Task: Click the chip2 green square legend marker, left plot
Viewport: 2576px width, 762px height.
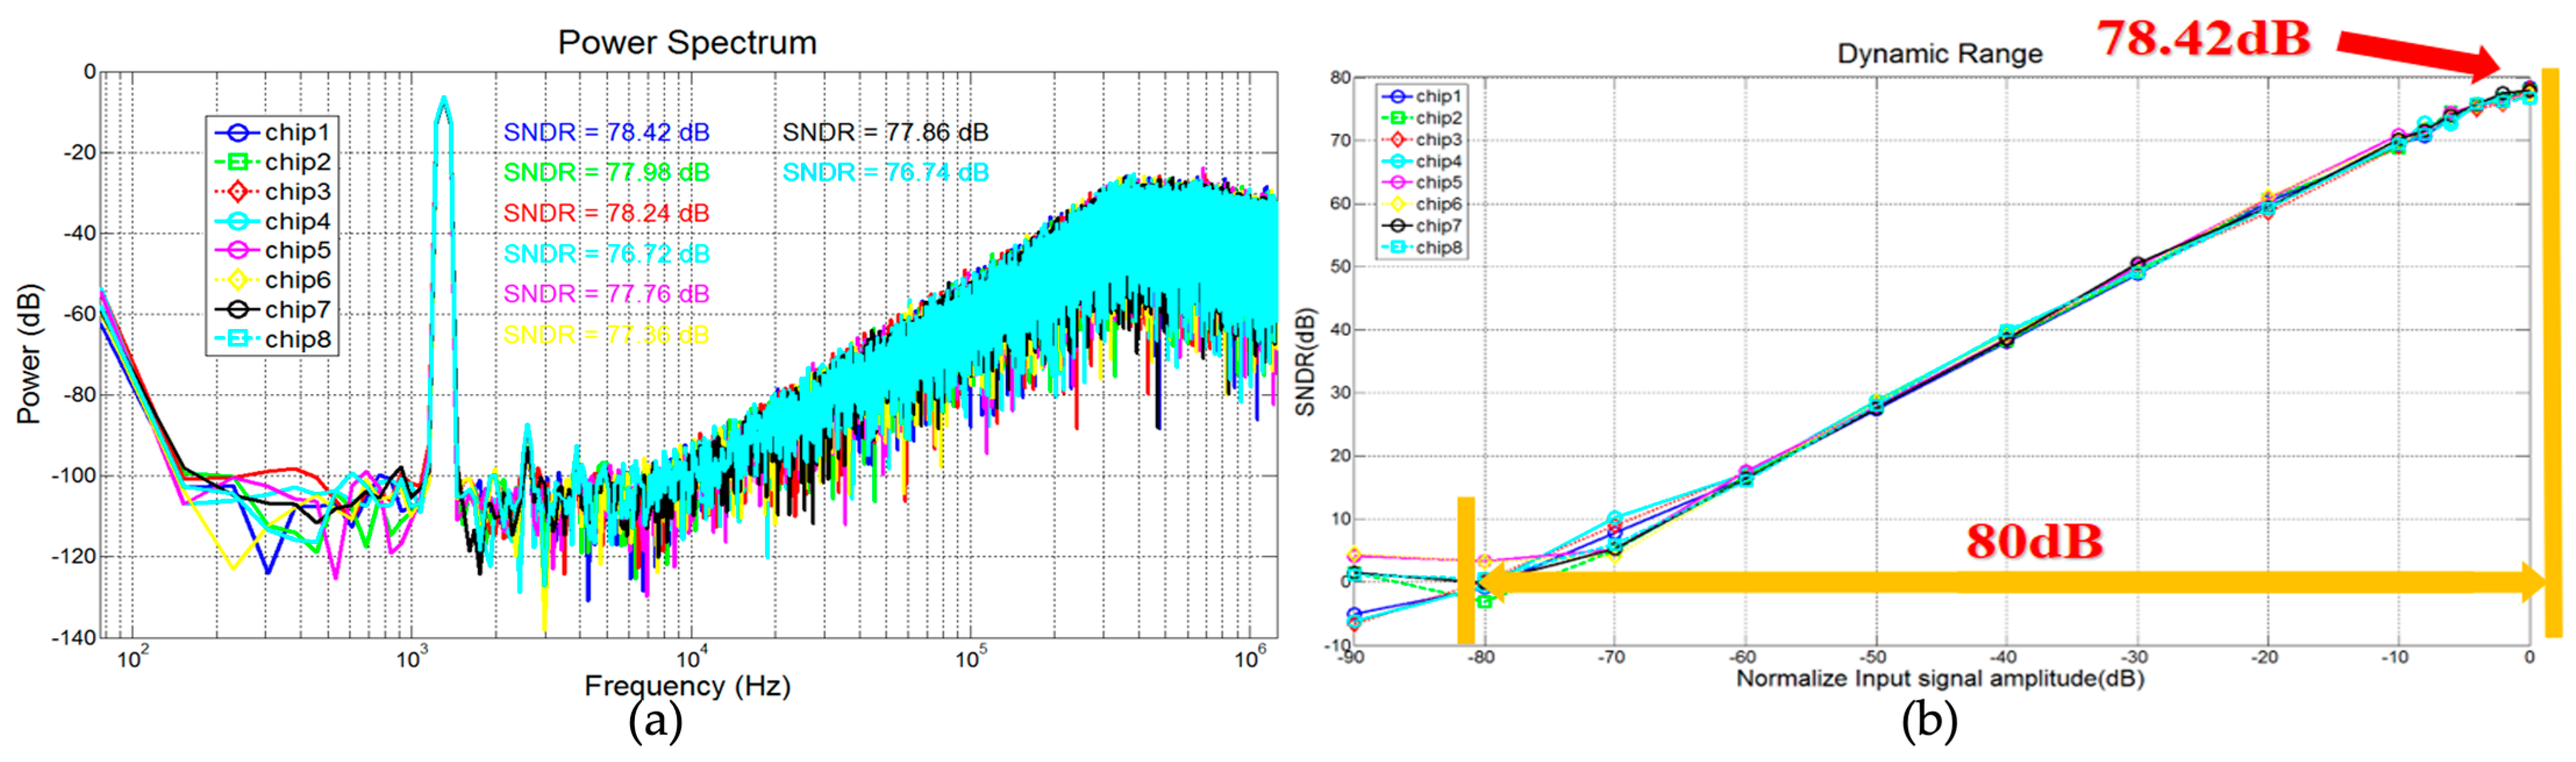Action: point(238,162)
